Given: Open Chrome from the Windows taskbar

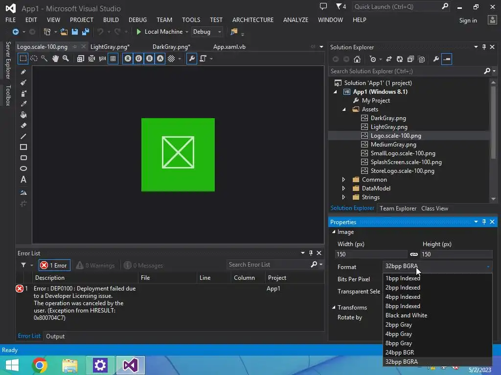Looking at the screenshot, I should pos(40,365).
